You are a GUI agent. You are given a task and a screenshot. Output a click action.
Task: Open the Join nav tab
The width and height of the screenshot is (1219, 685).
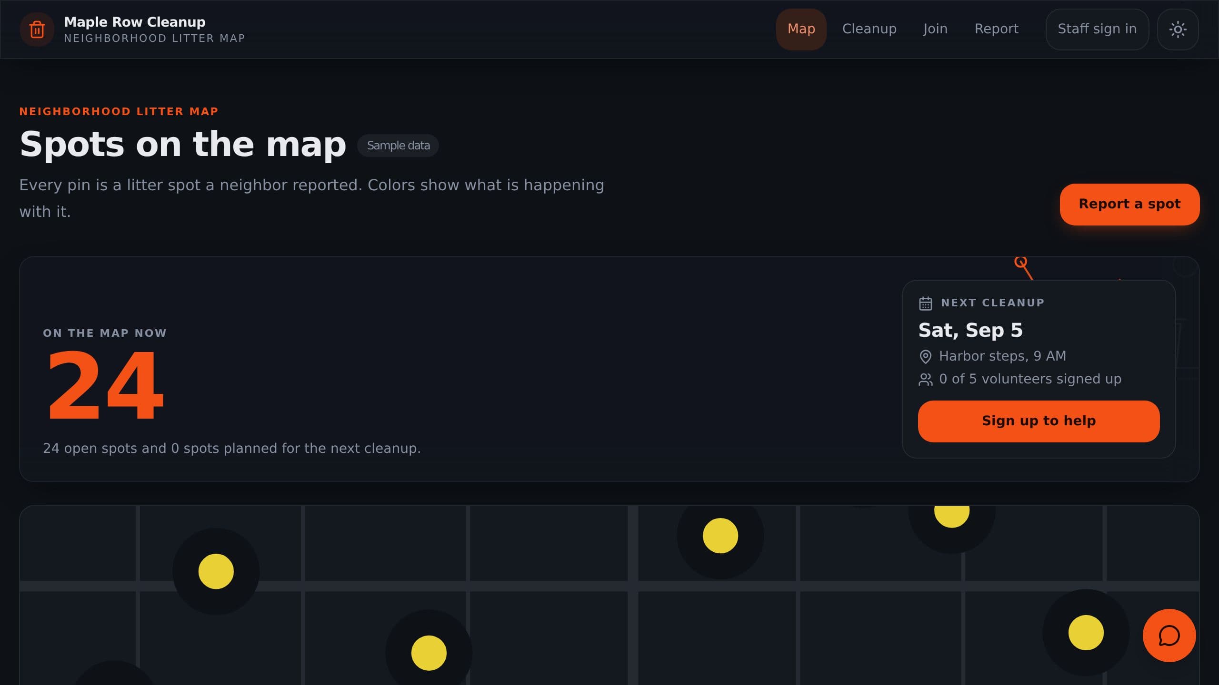click(935, 29)
